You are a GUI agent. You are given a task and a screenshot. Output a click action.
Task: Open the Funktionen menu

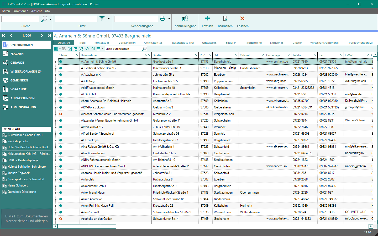click(x=20, y=11)
